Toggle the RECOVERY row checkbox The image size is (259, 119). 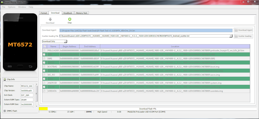tap(44, 71)
